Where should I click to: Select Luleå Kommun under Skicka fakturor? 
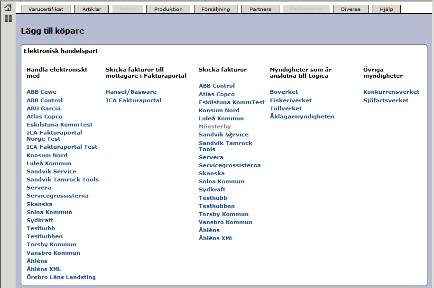tap(221, 118)
